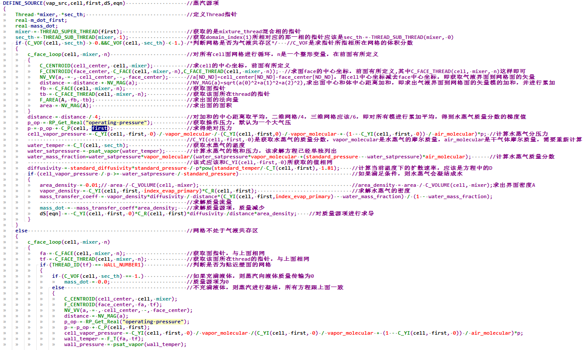Click the 'real m_dot_first;' declaration
The width and height of the screenshot is (585, 350).
point(41,20)
